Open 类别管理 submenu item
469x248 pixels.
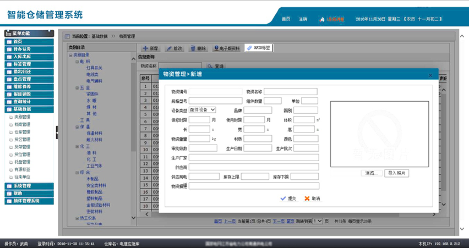22,117
